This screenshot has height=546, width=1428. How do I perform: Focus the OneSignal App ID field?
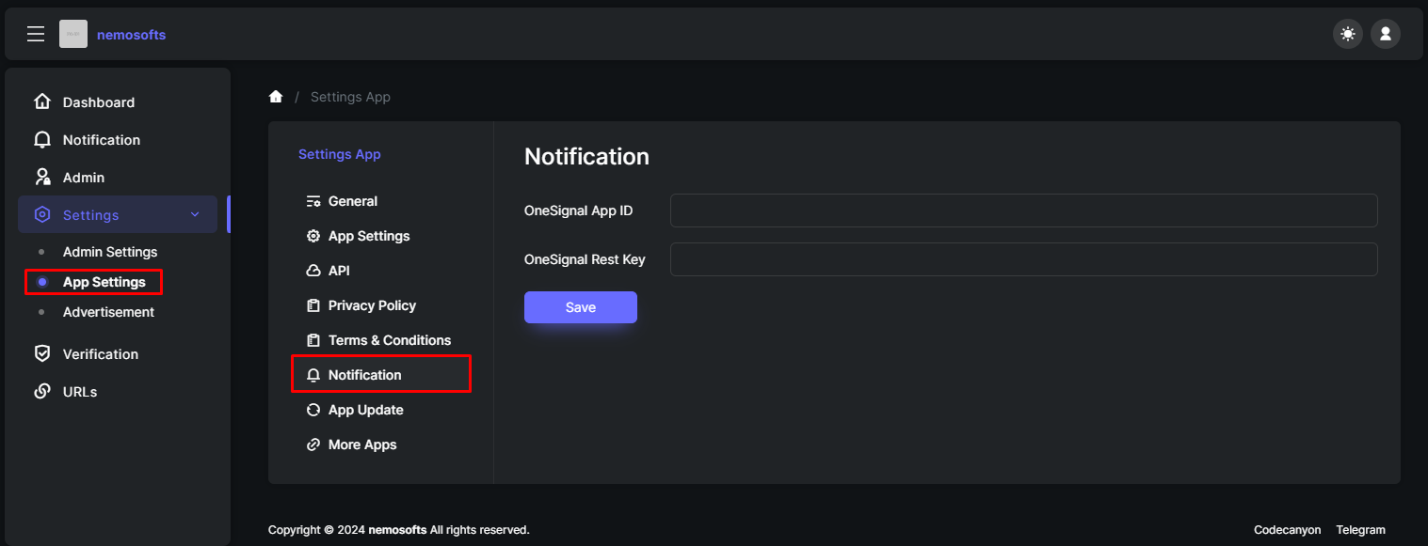1024,211
